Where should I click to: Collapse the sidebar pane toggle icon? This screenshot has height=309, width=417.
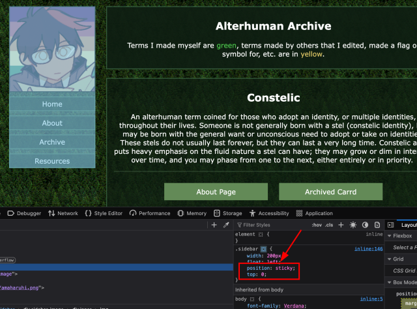(389, 225)
